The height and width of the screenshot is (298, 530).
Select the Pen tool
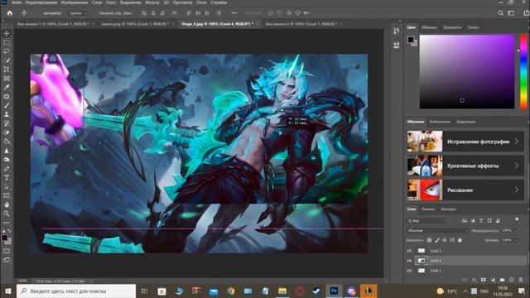point(7,169)
